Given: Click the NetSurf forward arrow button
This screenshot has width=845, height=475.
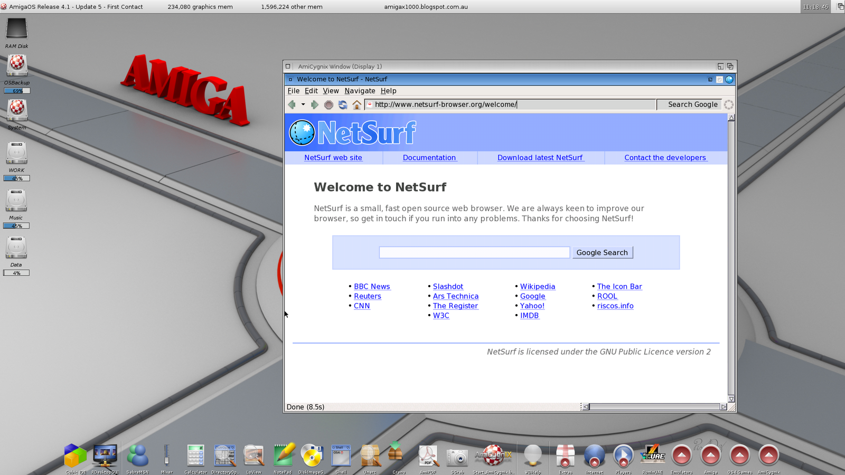Looking at the screenshot, I should [x=315, y=104].
